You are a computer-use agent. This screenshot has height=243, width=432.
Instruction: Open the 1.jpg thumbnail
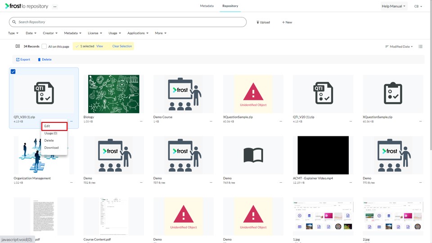click(x=323, y=216)
